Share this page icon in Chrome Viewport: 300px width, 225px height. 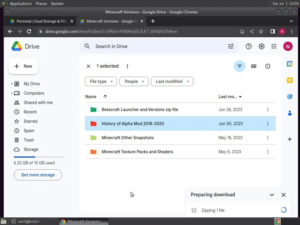point(252,31)
